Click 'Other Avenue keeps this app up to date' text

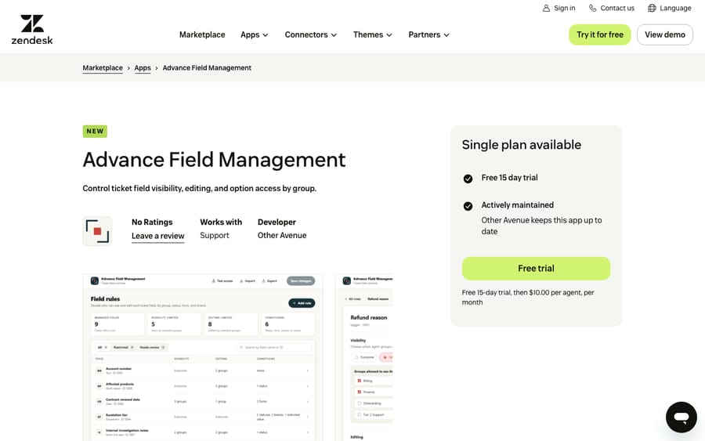pos(541,226)
